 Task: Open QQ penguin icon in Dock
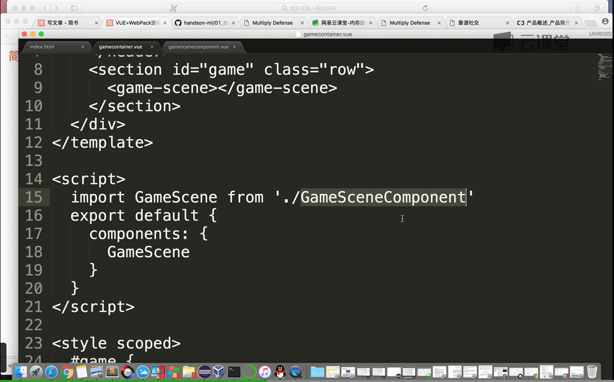pyautogui.click(x=280, y=372)
